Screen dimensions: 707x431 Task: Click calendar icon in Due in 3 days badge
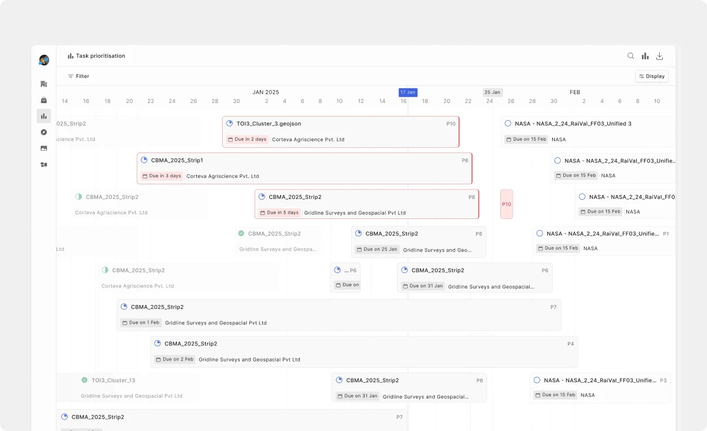(x=145, y=176)
